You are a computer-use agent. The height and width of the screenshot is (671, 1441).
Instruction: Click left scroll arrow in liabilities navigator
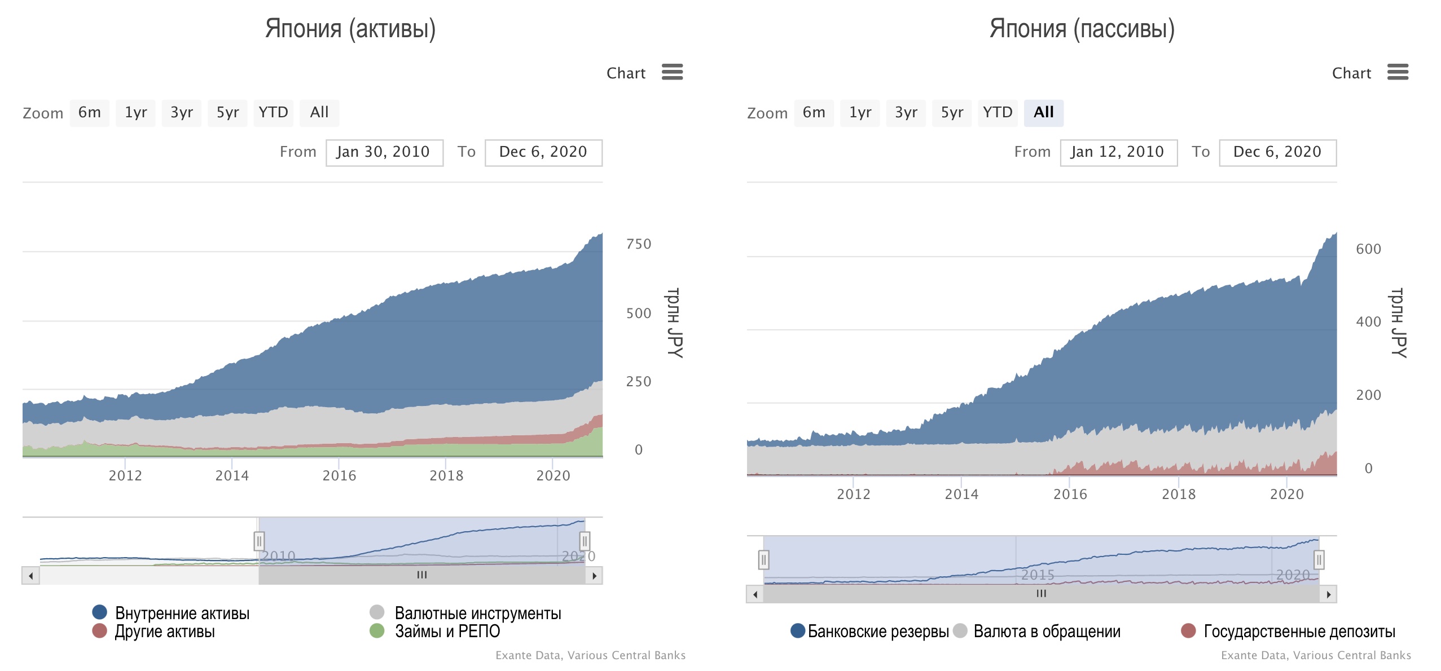coord(755,594)
